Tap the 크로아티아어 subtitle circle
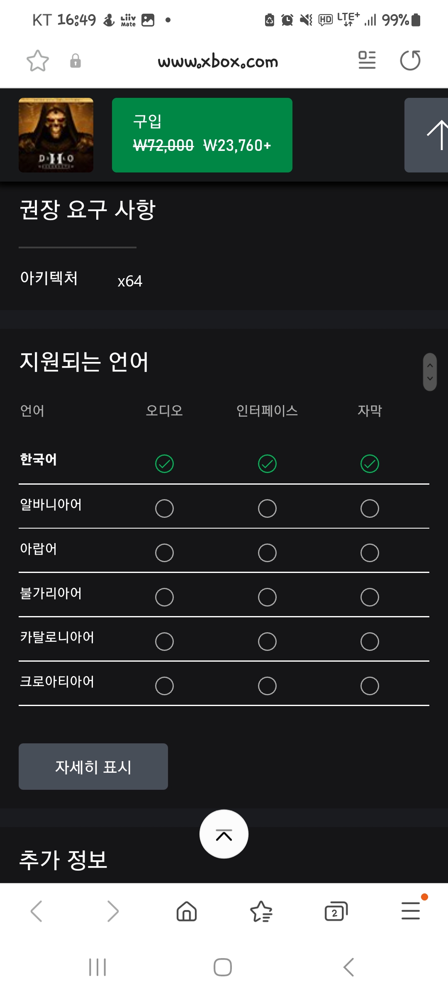The image size is (448, 995). point(370,686)
